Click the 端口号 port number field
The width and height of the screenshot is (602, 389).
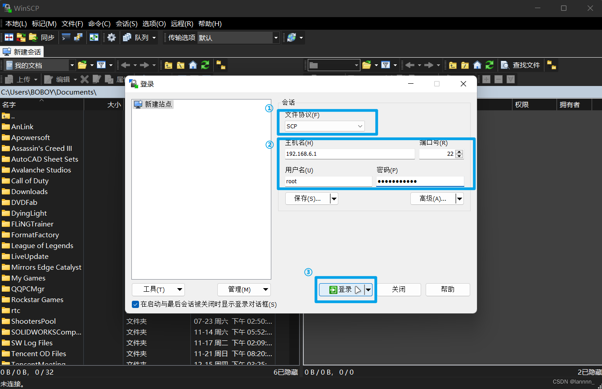pos(437,154)
